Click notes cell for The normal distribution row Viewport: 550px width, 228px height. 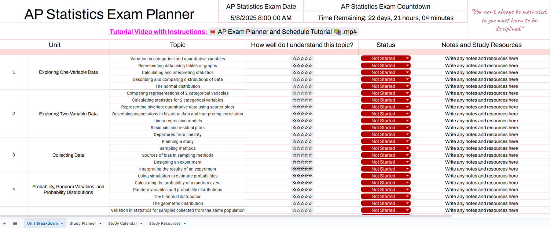[481, 86]
